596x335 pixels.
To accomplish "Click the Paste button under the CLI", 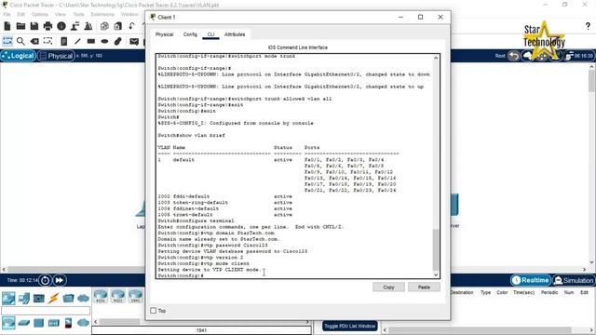I will [x=424, y=288].
